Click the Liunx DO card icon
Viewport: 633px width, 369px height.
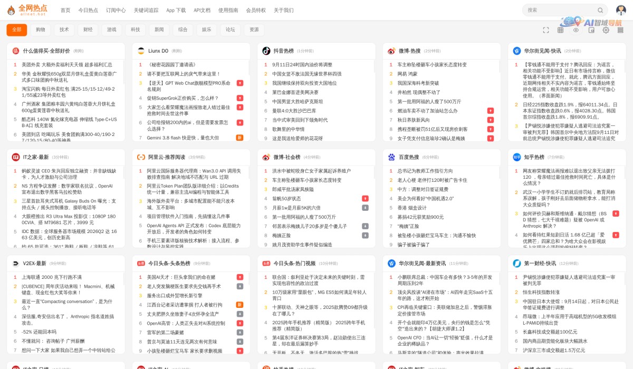[141, 51]
